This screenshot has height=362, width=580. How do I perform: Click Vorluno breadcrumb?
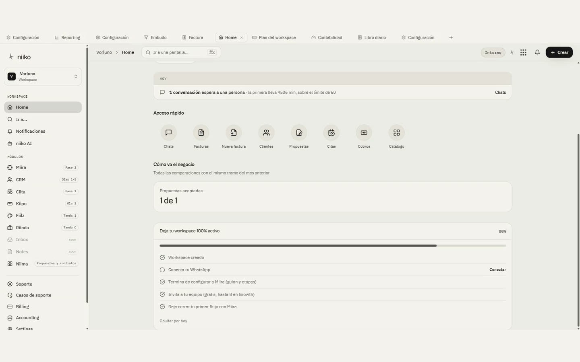coord(104,52)
